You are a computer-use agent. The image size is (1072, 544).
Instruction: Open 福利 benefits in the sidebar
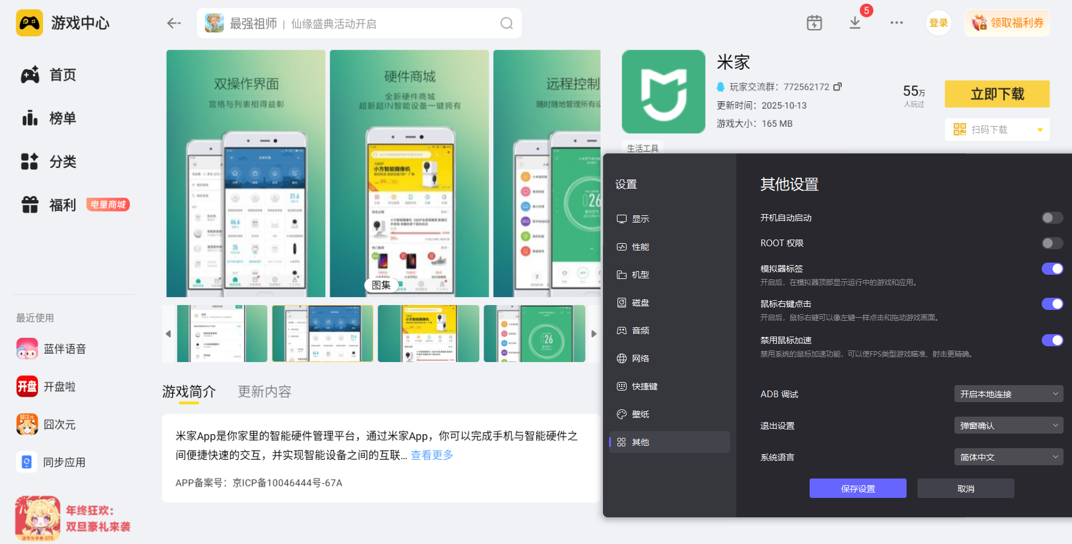[48, 205]
